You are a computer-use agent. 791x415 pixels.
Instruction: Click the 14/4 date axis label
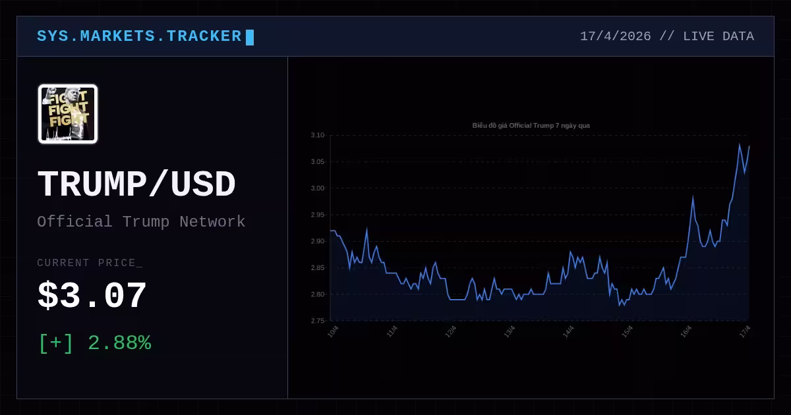[x=568, y=331]
